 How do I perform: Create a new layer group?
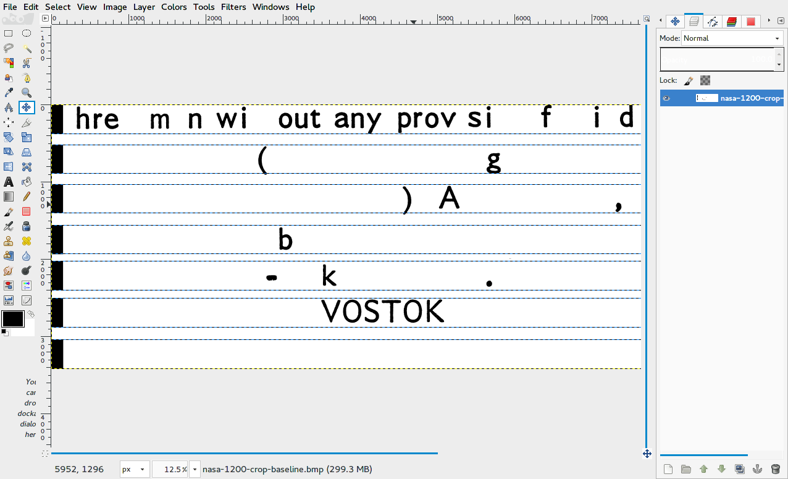coord(685,469)
